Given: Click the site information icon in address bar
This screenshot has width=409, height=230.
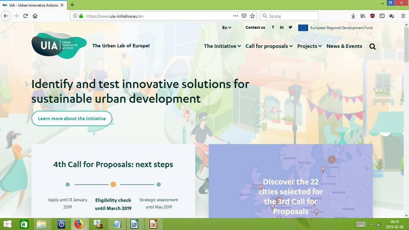Looking at the screenshot, I should (75, 16).
